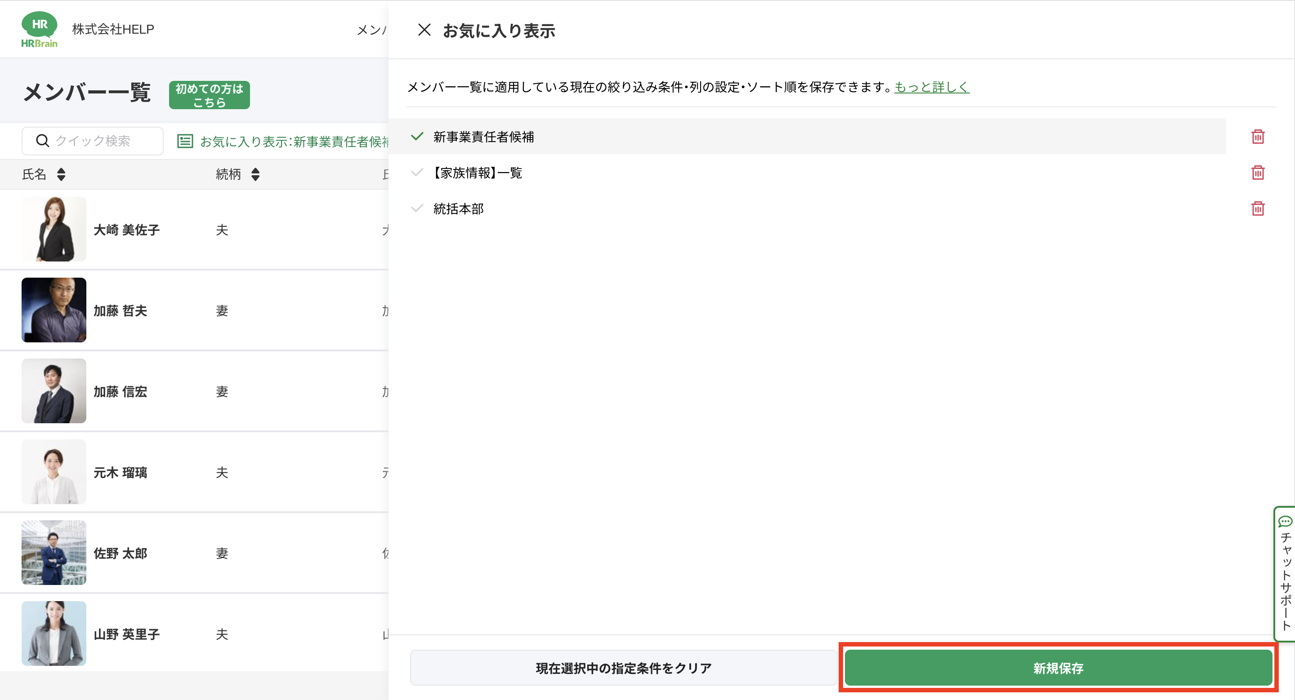Image resolution: width=1295 pixels, height=700 pixels.
Task: Select the 統括本部 checkmark
Action: coord(417,208)
